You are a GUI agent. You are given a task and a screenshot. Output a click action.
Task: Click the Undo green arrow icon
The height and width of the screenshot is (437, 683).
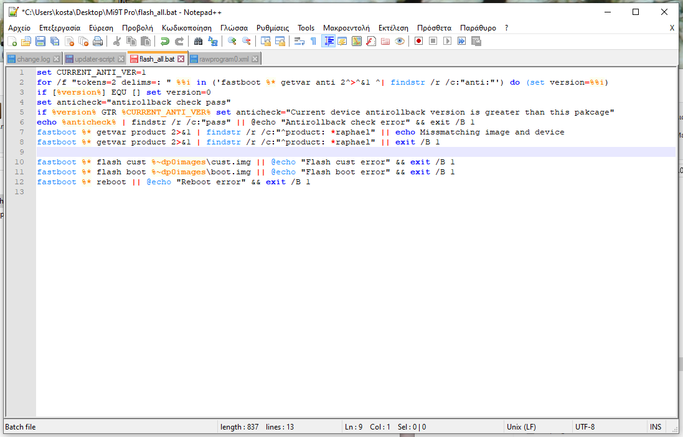coord(164,42)
